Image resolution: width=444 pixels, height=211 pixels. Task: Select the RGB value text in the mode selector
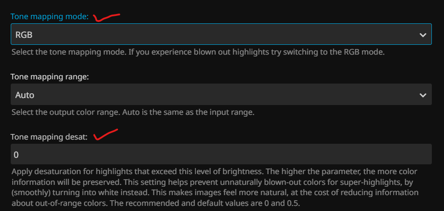(x=24, y=35)
